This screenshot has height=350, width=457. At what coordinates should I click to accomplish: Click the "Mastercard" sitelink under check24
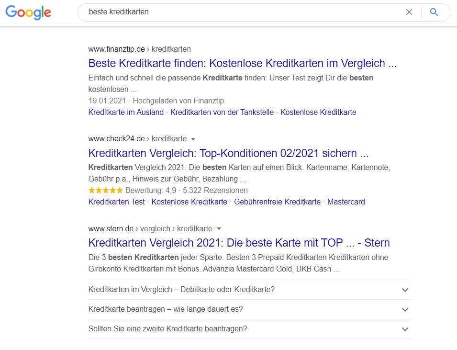(x=346, y=202)
